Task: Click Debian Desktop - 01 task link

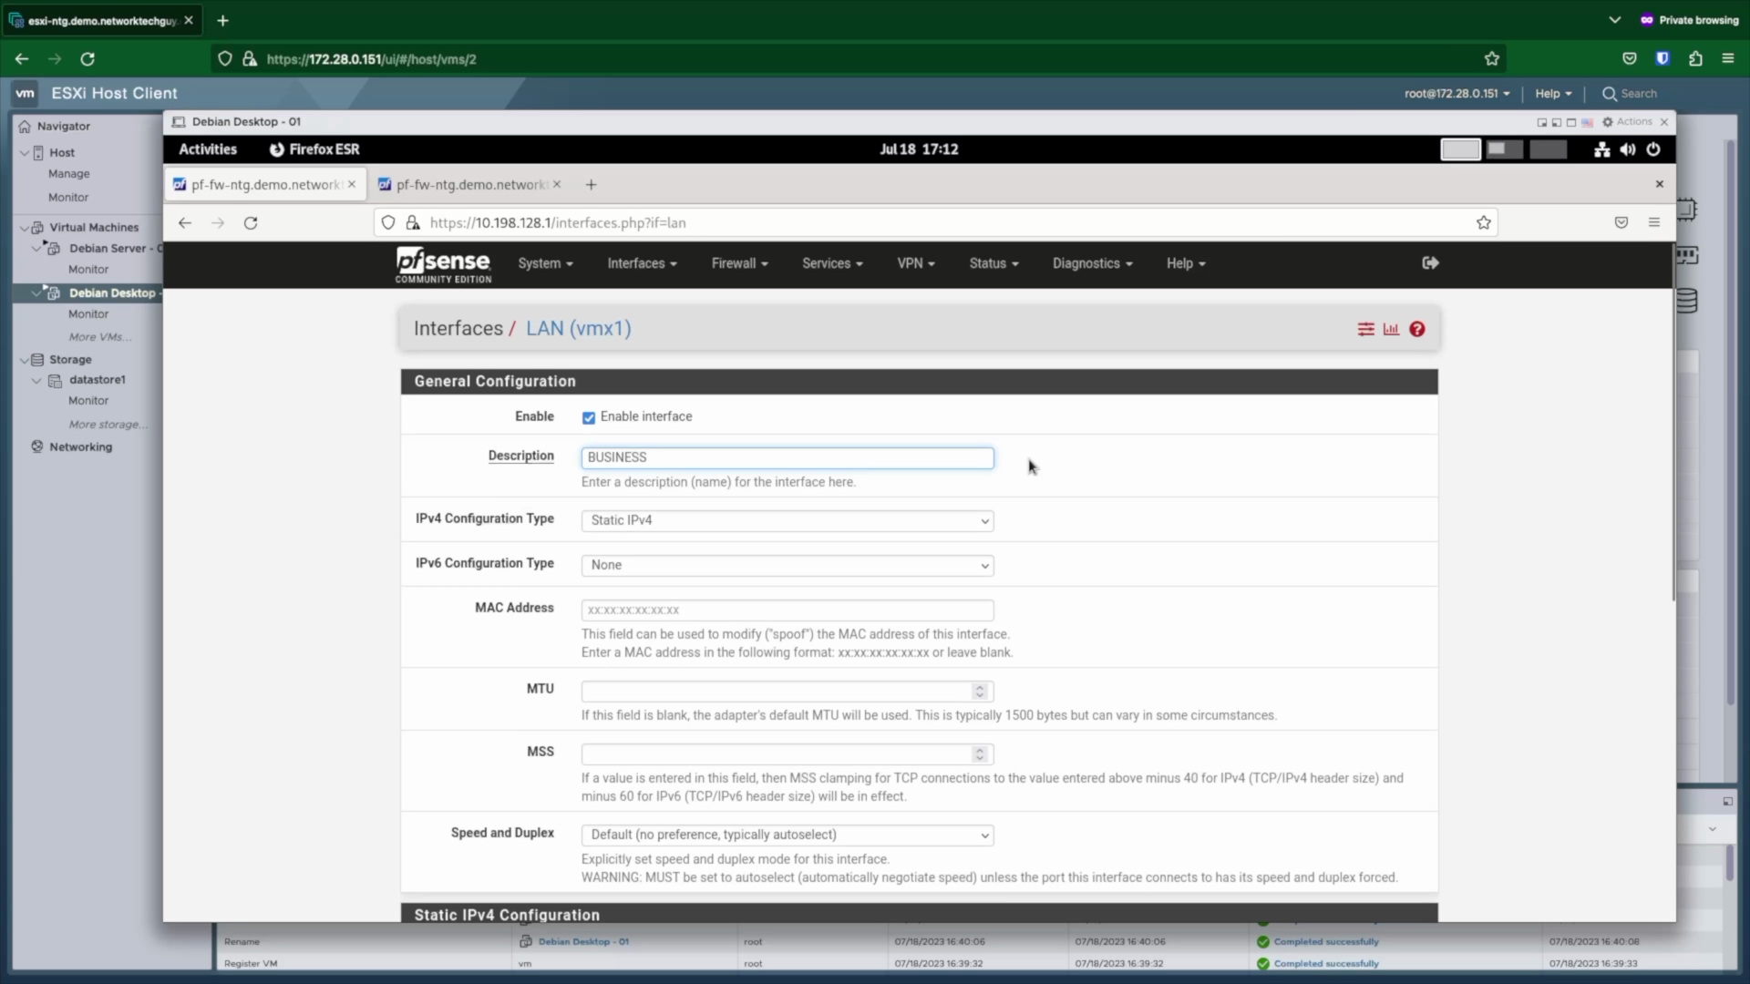Action: tap(583, 942)
